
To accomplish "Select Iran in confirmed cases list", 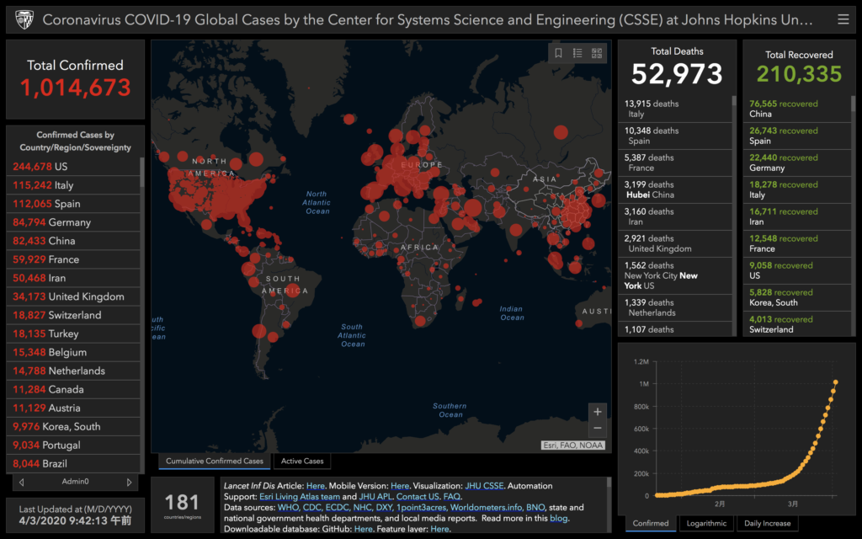I will pyautogui.click(x=73, y=278).
